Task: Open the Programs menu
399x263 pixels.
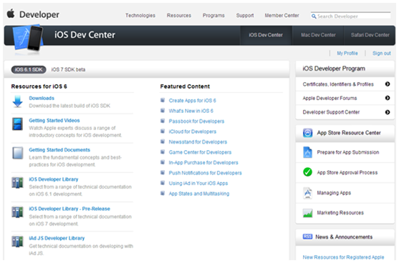Action: [x=213, y=16]
